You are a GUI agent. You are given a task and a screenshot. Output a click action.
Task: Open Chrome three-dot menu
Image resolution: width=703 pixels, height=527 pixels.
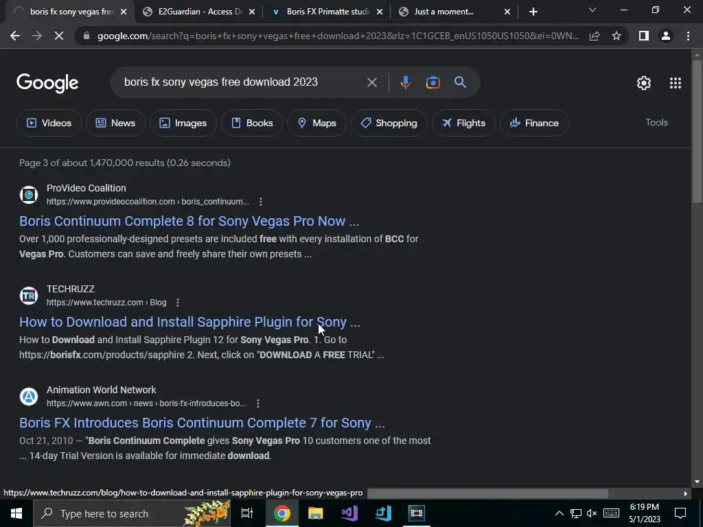click(x=688, y=36)
